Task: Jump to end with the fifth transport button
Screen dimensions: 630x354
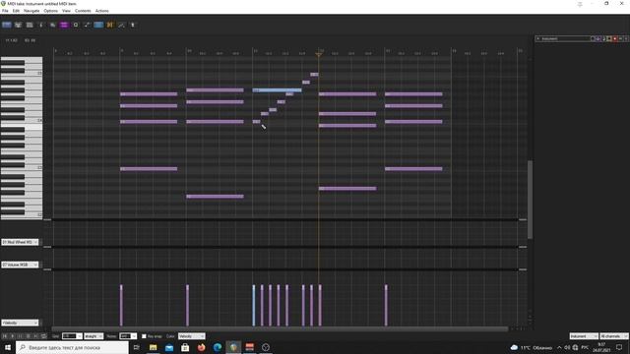Action: click(35, 336)
